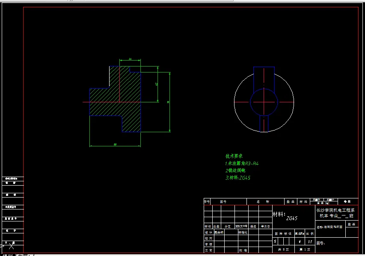This screenshot has width=365, height=256.
Task: Click '校对' row label in title block
Action: 208,239
